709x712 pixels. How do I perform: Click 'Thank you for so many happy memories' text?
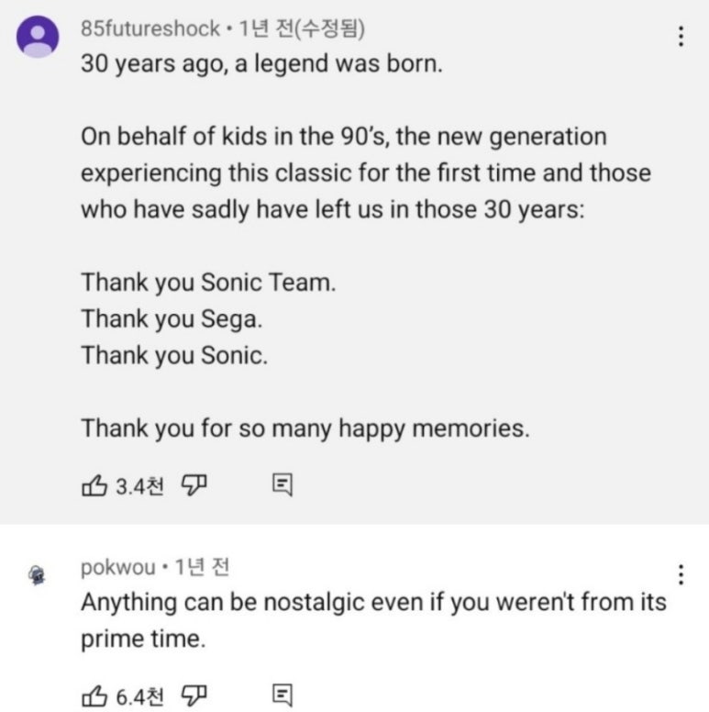(305, 428)
